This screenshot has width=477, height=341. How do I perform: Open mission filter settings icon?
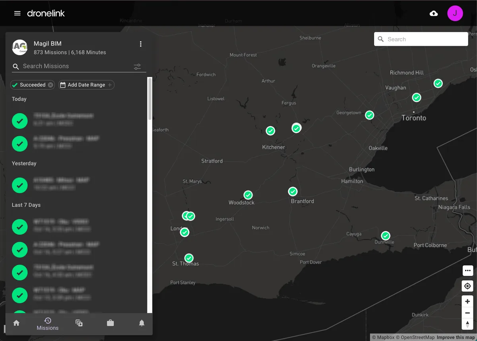pyautogui.click(x=138, y=67)
